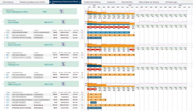Tick Frg checkbox of first row, second resource
Image resolution: width=193 pixels, height=111 pixels.
(x=82, y=33)
